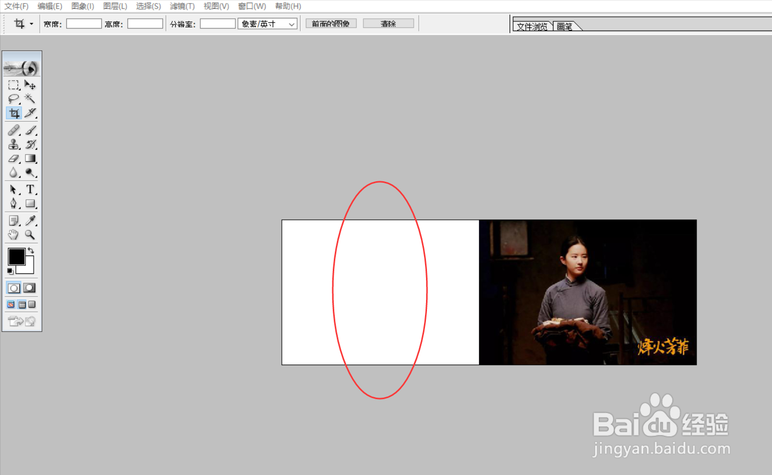Select the Gradient tool
The width and height of the screenshot is (772, 475).
pos(30,159)
